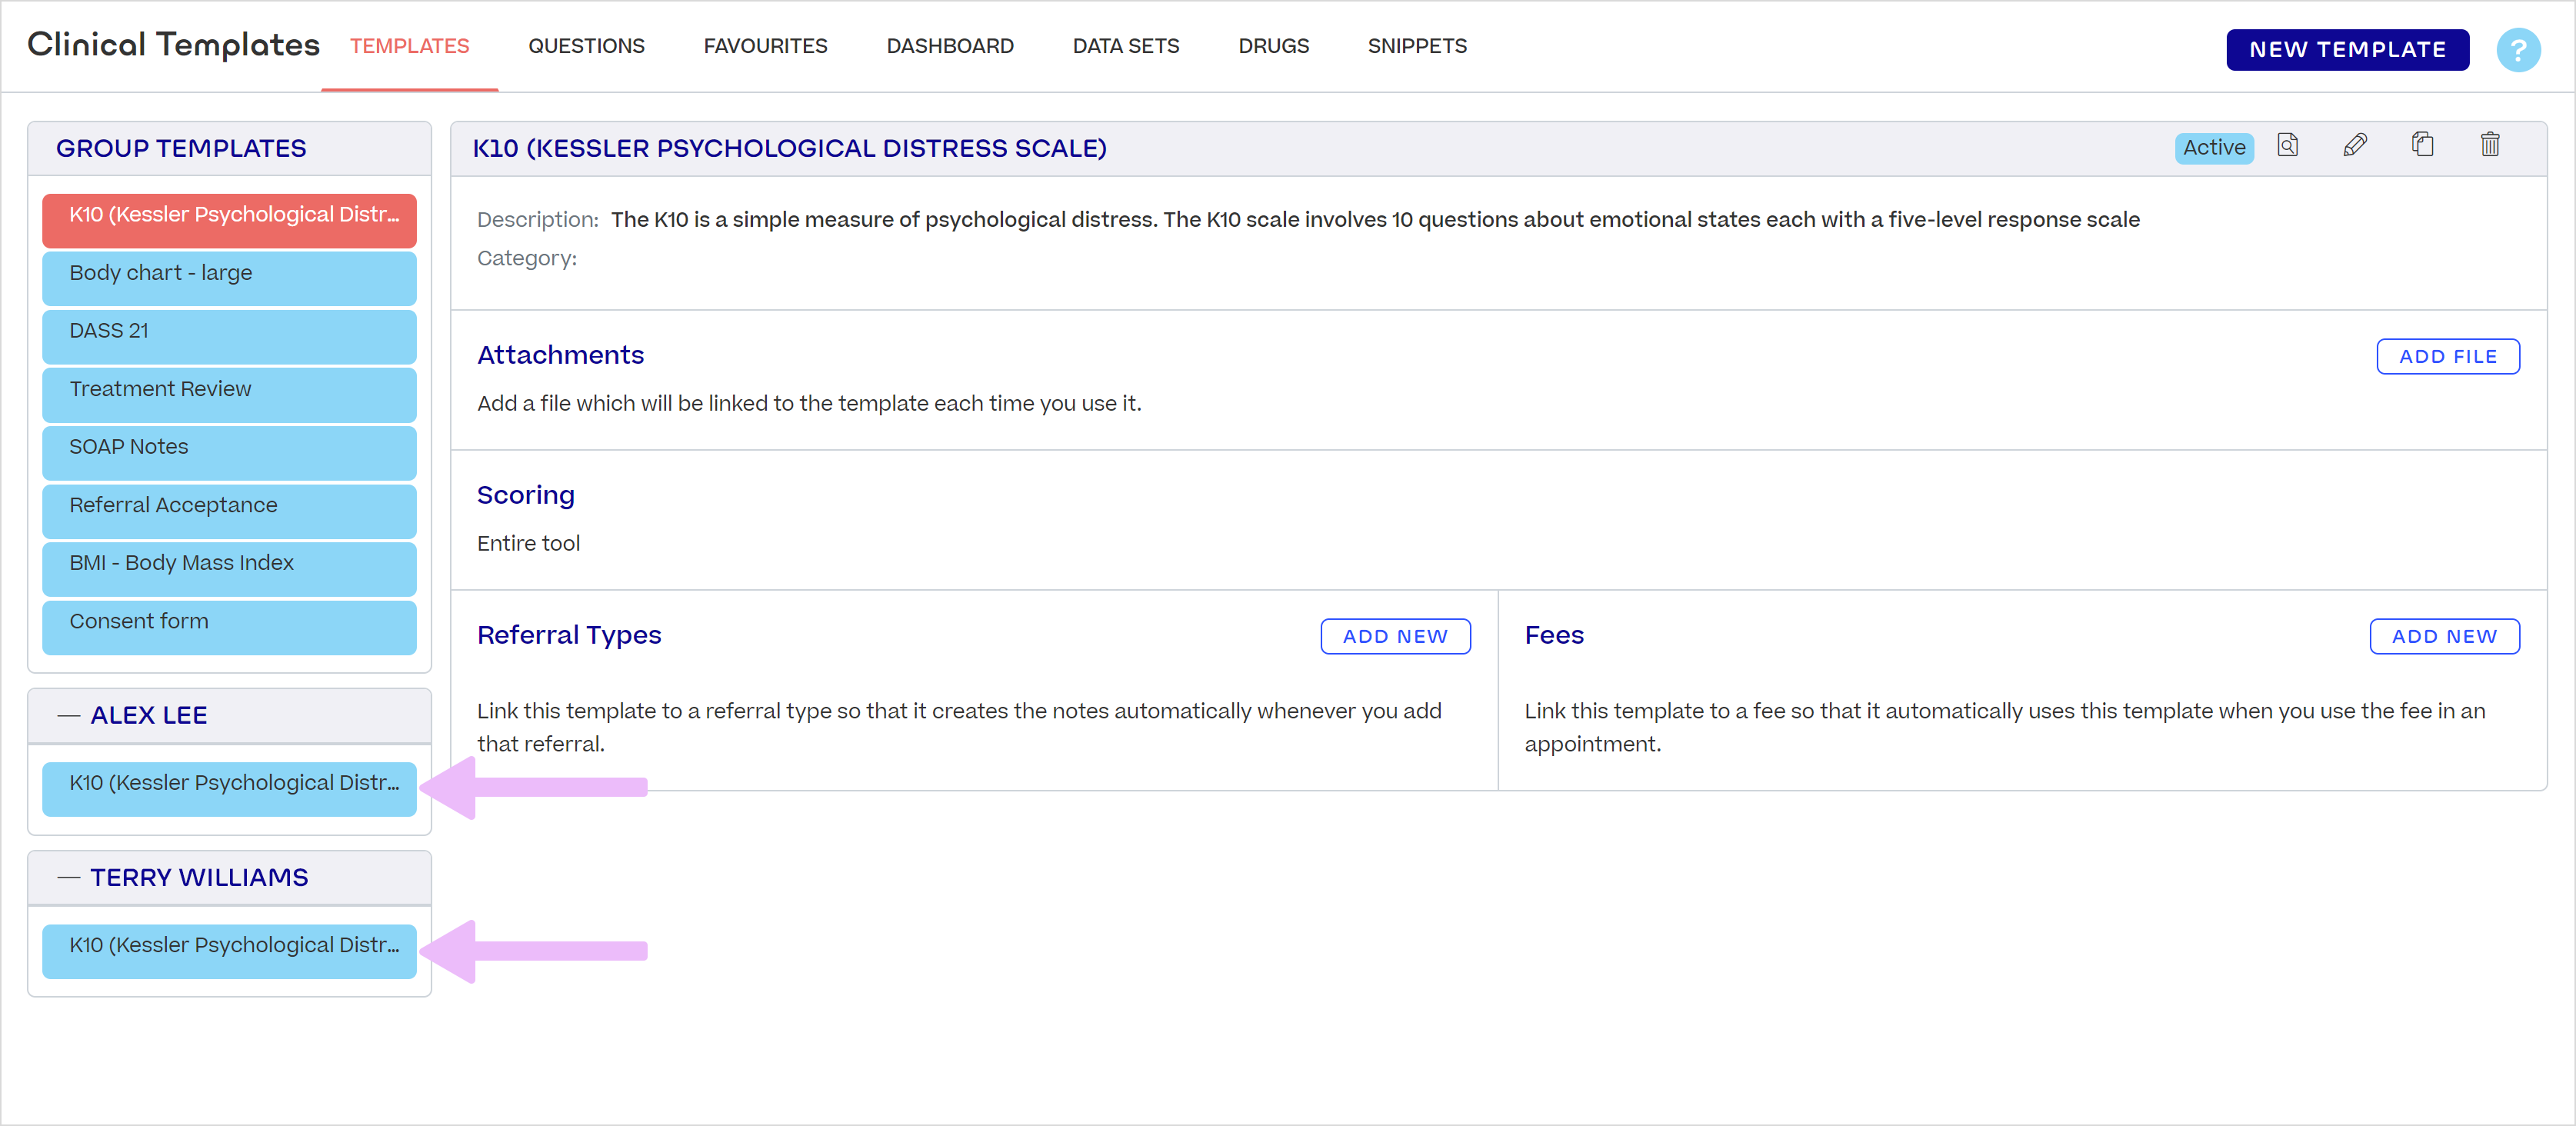Switch to the SNIPPETS tab
Viewport: 2576px width, 1126px height.
pos(1417,46)
